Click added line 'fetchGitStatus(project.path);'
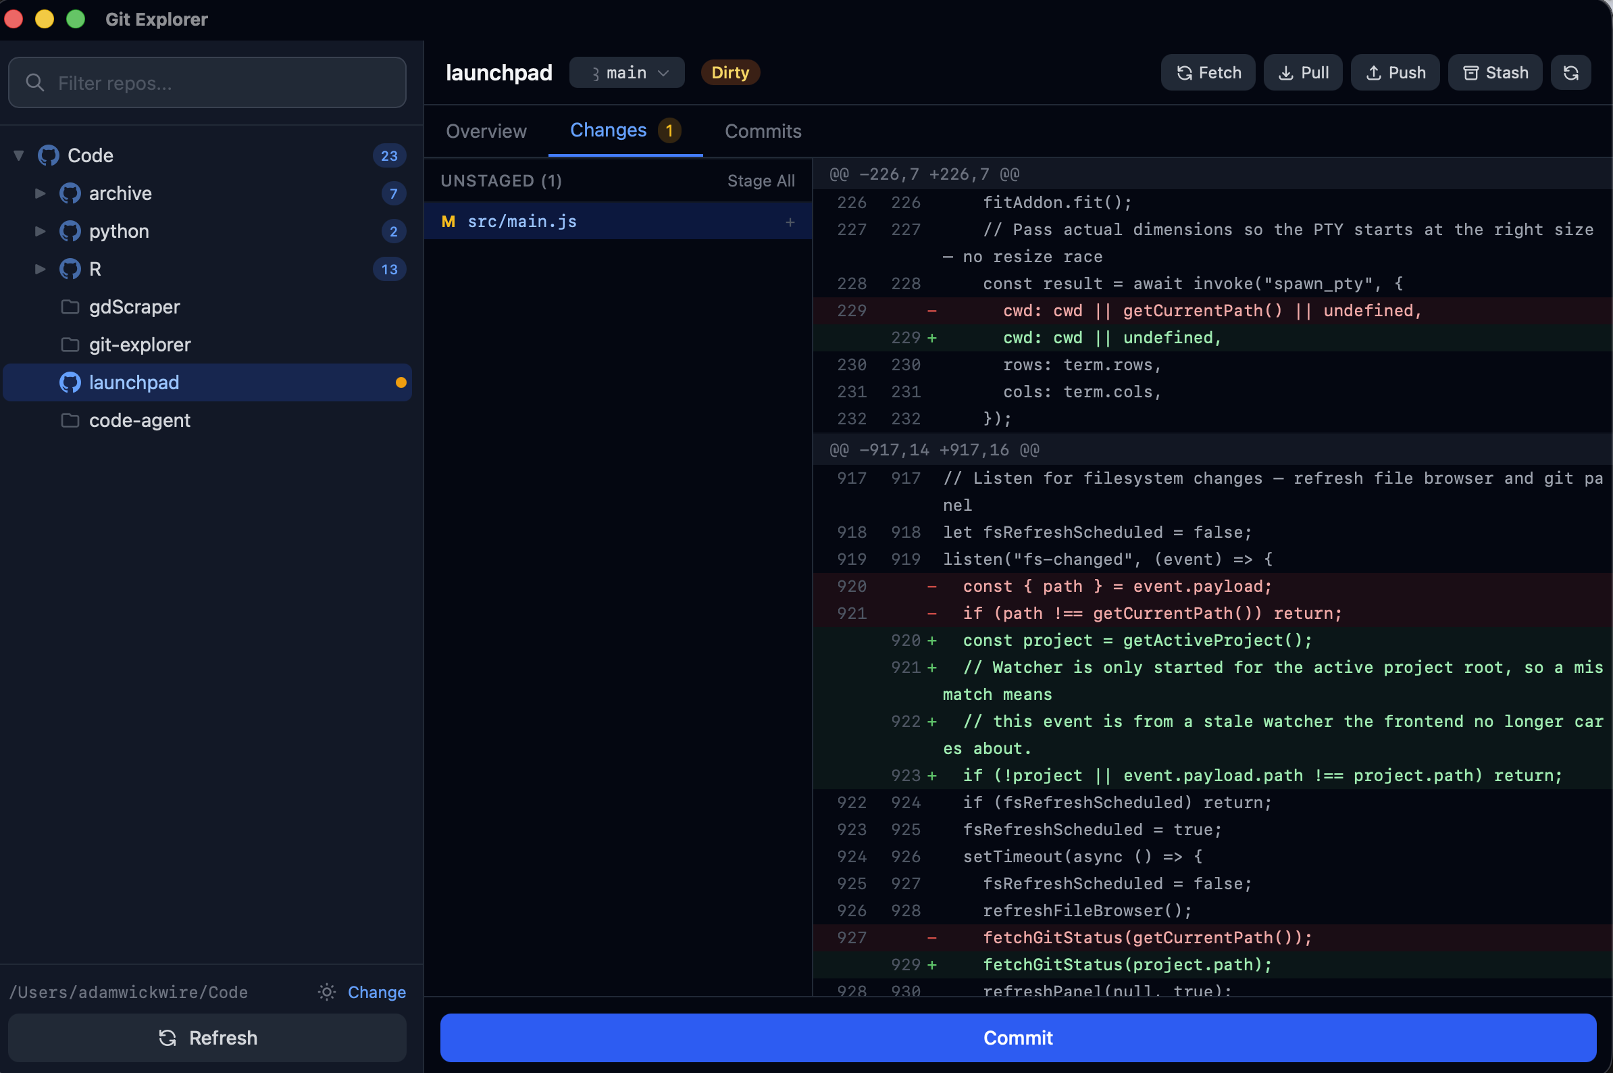 tap(1212, 965)
